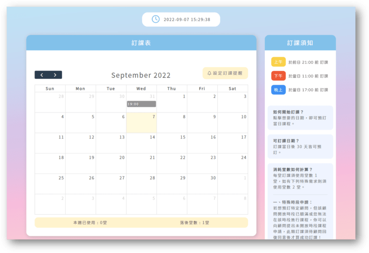
Task: Select the highlighted date September 7
Action: (141, 123)
